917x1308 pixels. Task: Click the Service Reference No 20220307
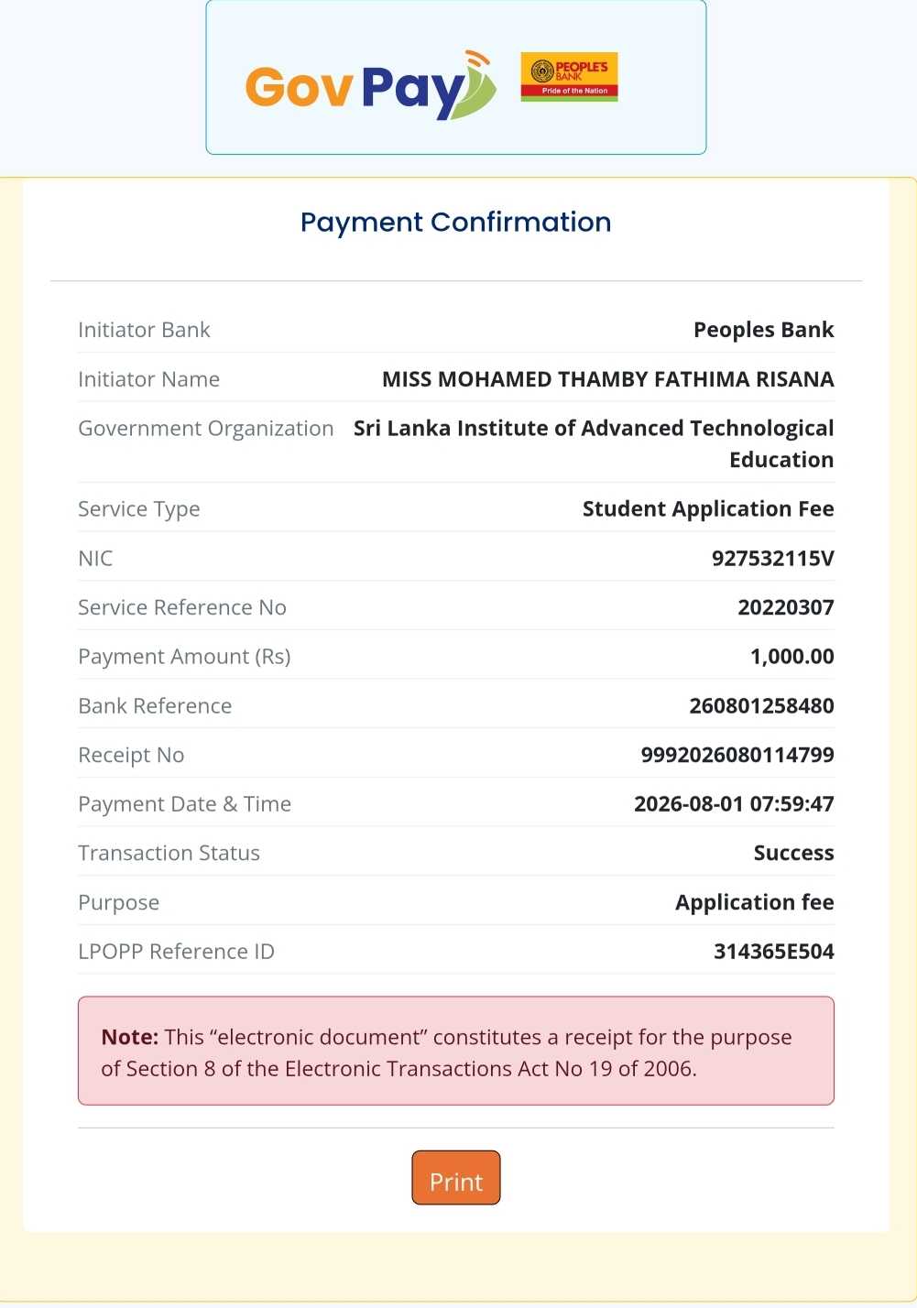786,607
